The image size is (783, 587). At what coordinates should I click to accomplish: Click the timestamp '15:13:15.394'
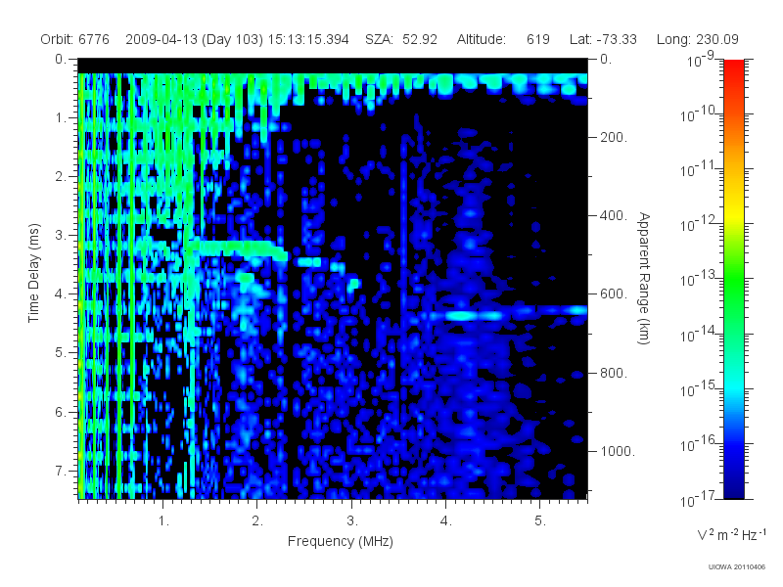coord(308,39)
